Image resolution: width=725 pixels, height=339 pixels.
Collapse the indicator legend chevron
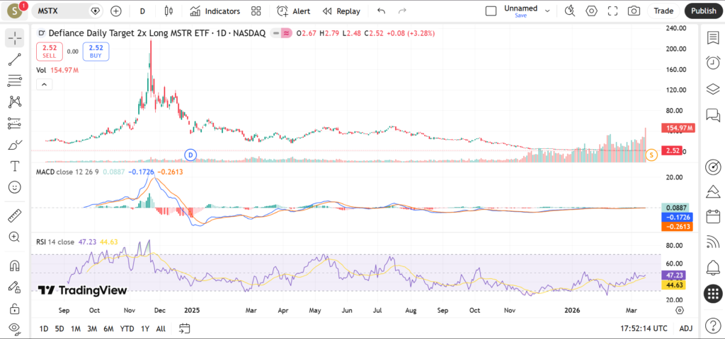44,85
